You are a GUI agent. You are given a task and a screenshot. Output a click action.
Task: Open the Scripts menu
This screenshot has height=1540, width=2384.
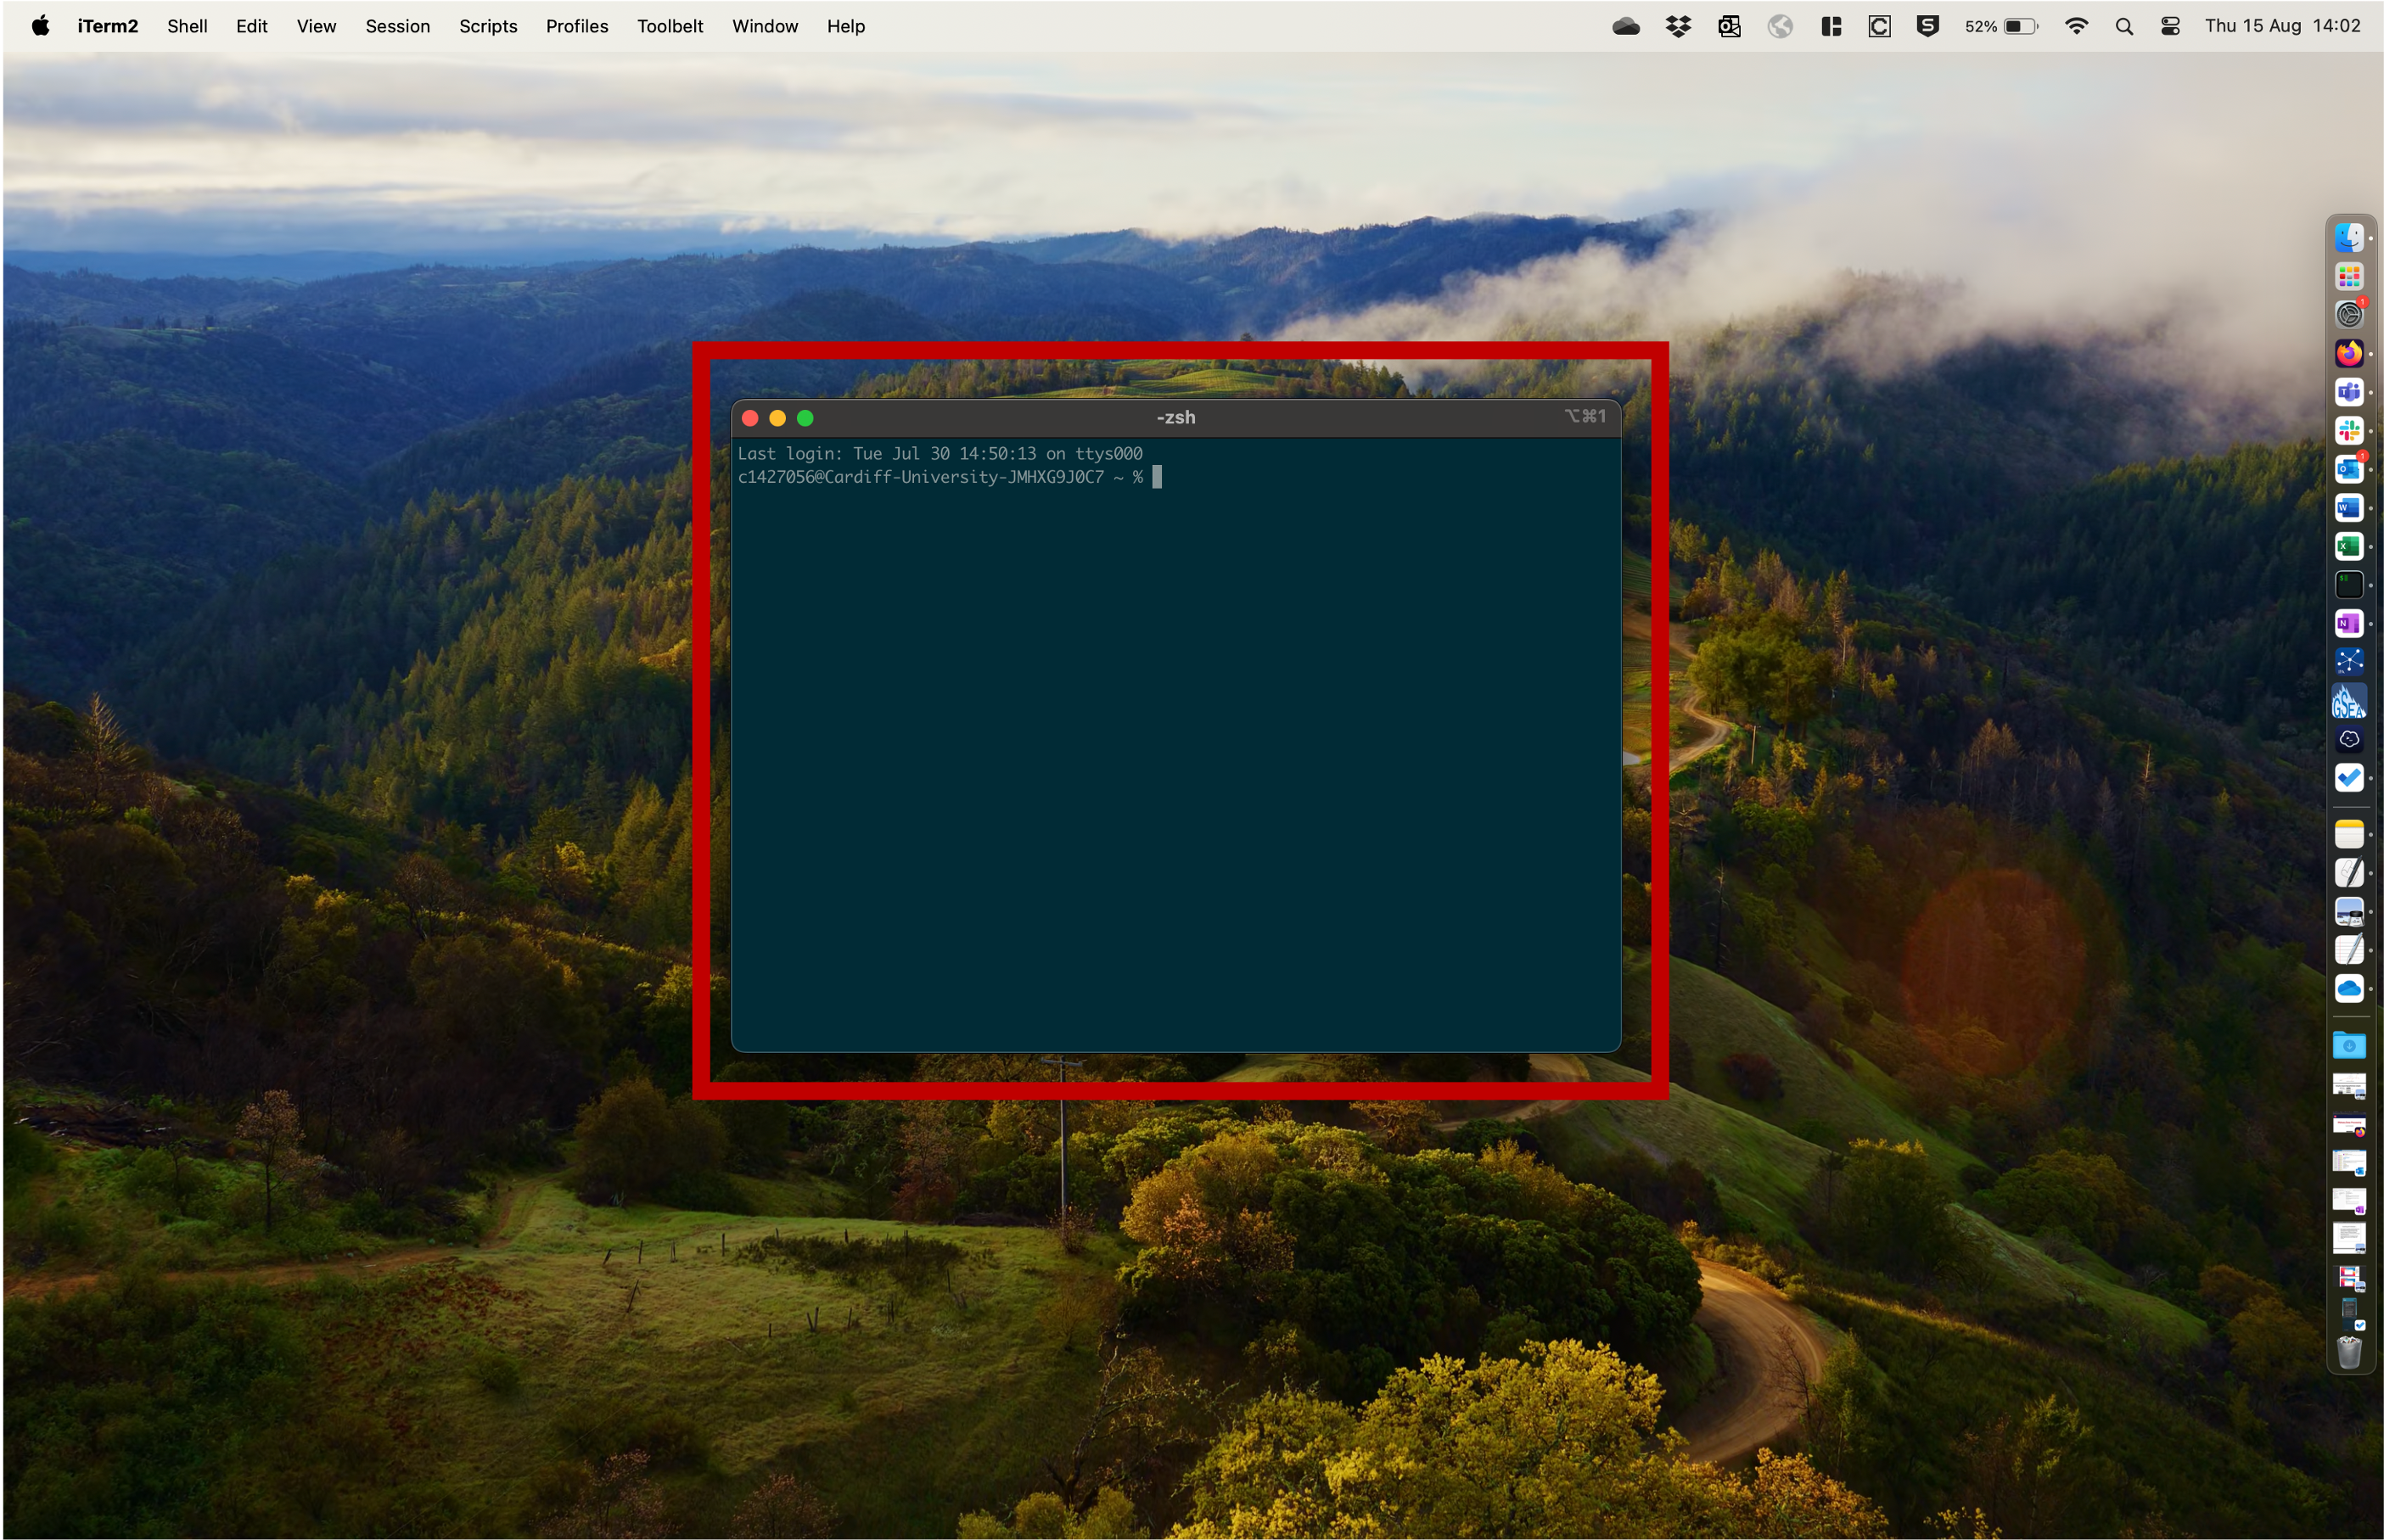coord(488,27)
